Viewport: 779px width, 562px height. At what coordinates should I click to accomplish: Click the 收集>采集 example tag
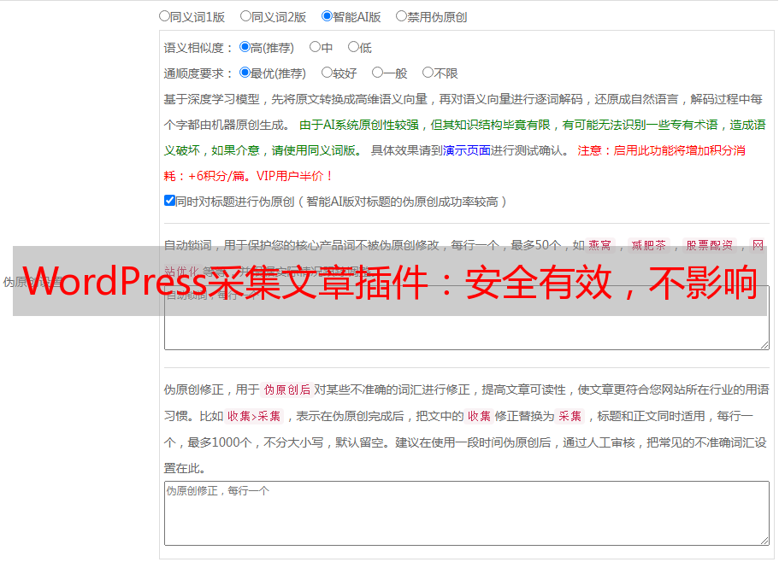[x=254, y=416]
